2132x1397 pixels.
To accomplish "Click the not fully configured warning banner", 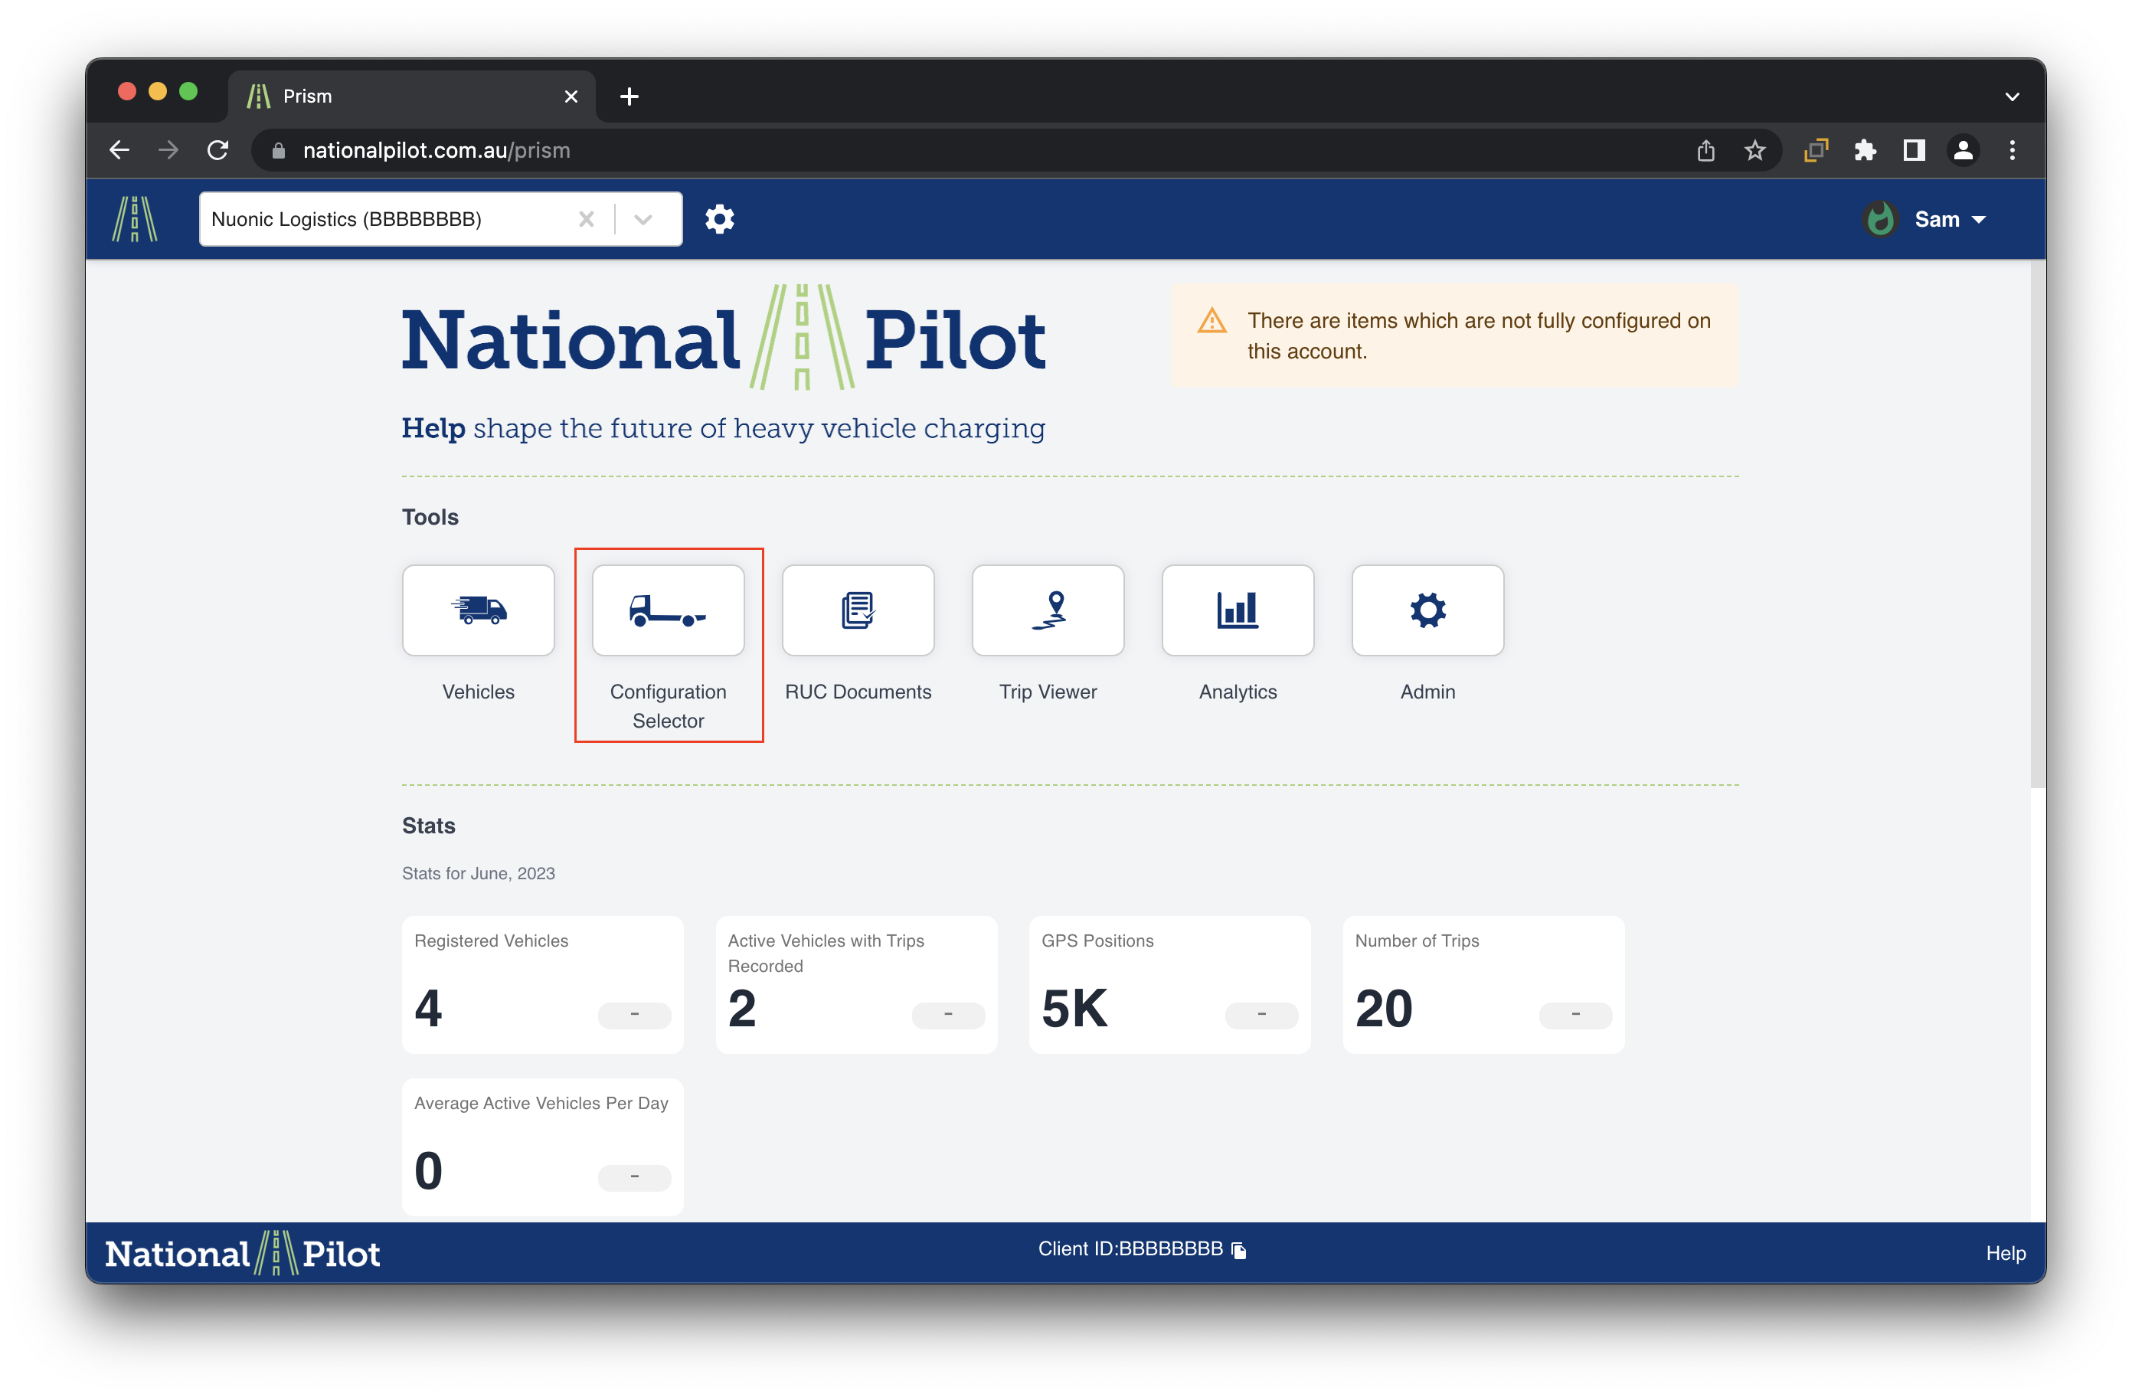I will [1455, 336].
